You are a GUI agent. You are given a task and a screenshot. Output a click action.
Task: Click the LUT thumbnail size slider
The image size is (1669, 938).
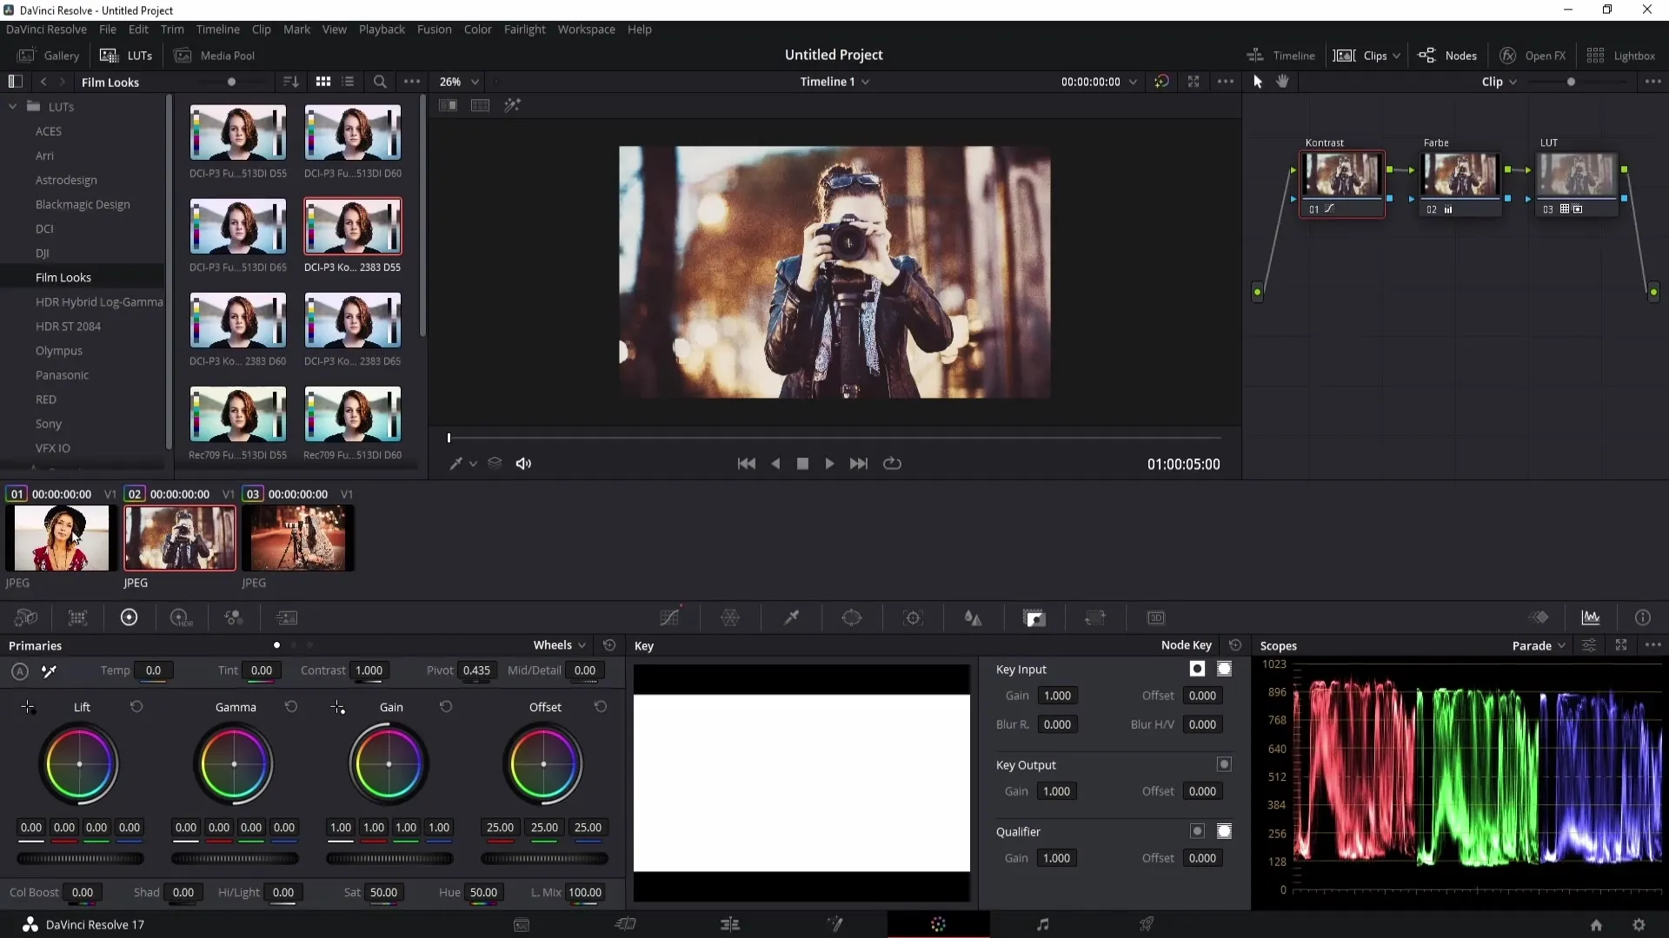click(x=231, y=82)
